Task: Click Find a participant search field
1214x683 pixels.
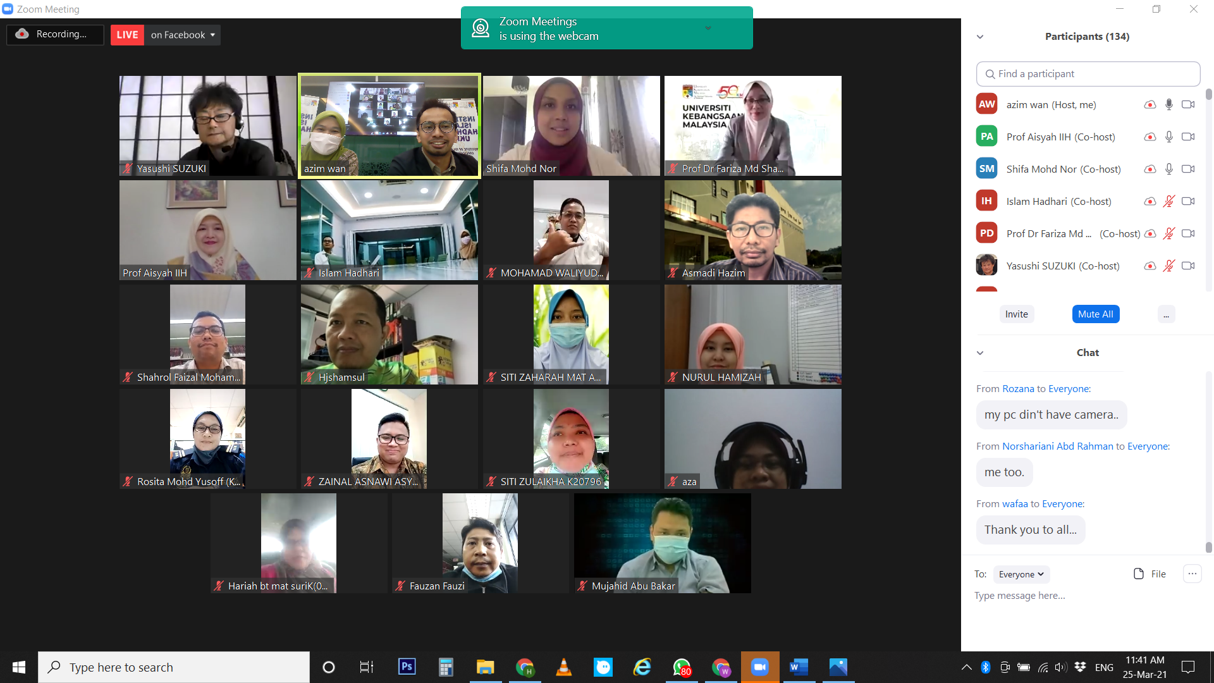Action: pos(1088,74)
